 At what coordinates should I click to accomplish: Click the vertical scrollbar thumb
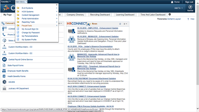tap(198, 45)
